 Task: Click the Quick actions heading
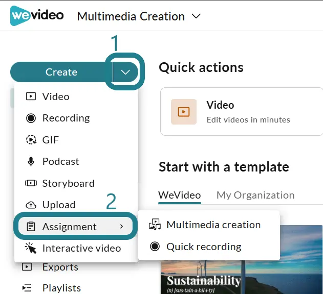pyautogui.click(x=201, y=67)
